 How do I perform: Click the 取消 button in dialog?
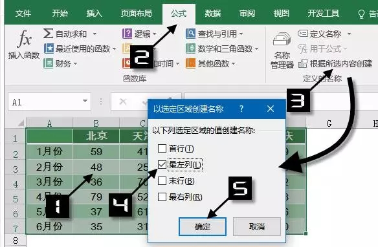point(257,226)
